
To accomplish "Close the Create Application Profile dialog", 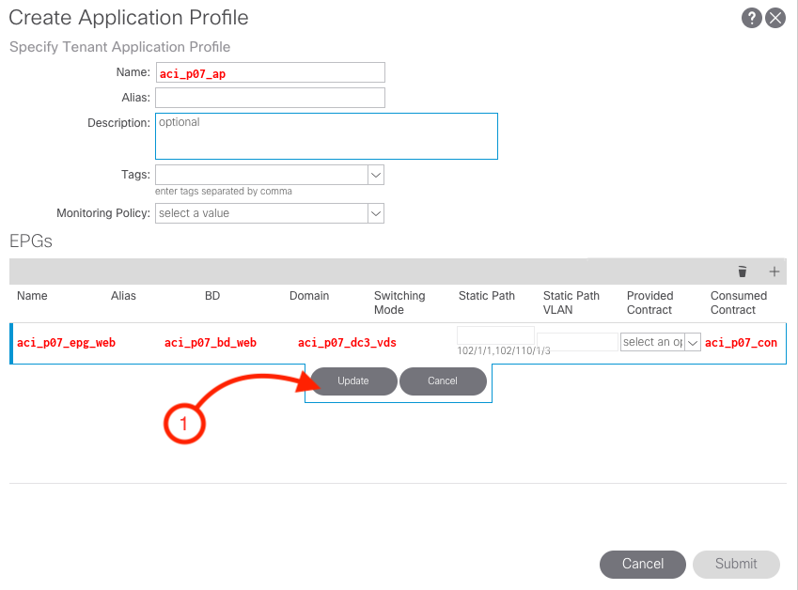I will [775, 18].
